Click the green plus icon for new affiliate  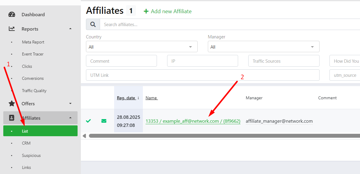[x=146, y=11]
